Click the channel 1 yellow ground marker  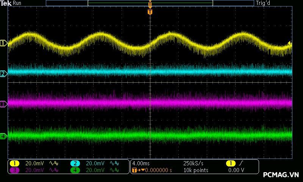(x=3, y=44)
